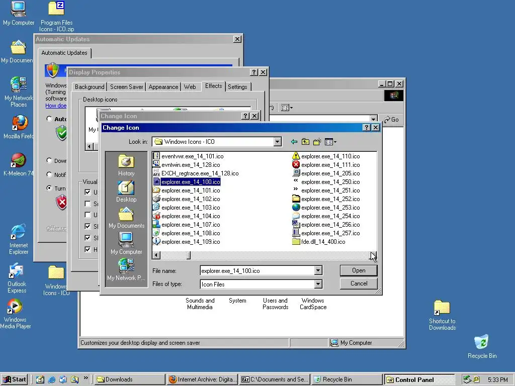Viewport: 515px width, 386px height.
Task: Toggle last Visual effects checkbox starting with H
Action: pyautogui.click(x=88, y=249)
